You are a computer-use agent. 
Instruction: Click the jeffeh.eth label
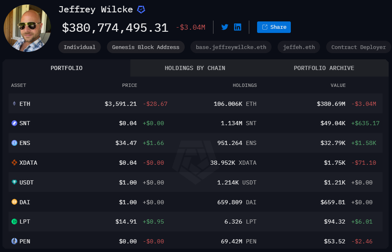pos(299,47)
